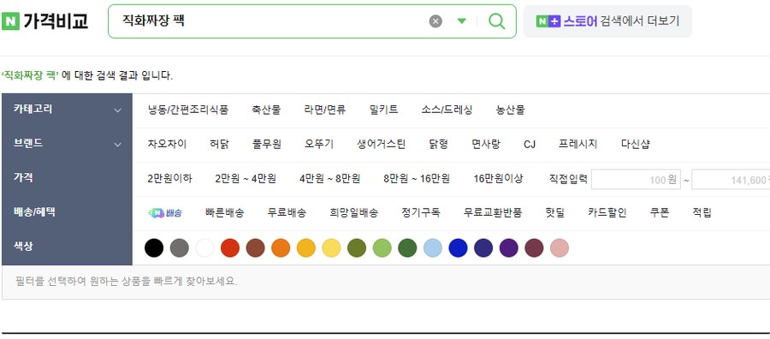This screenshot has width=770, height=339.
Task: Select category 소스/드레싱
Action: click(x=447, y=110)
